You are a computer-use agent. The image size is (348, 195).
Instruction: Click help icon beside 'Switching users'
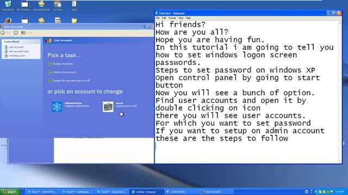6,56
